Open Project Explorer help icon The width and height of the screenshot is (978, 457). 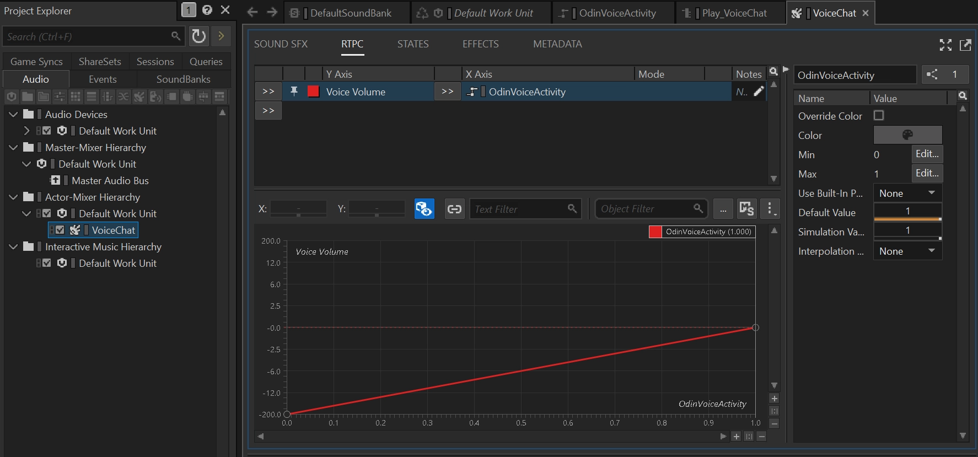[x=207, y=10]
